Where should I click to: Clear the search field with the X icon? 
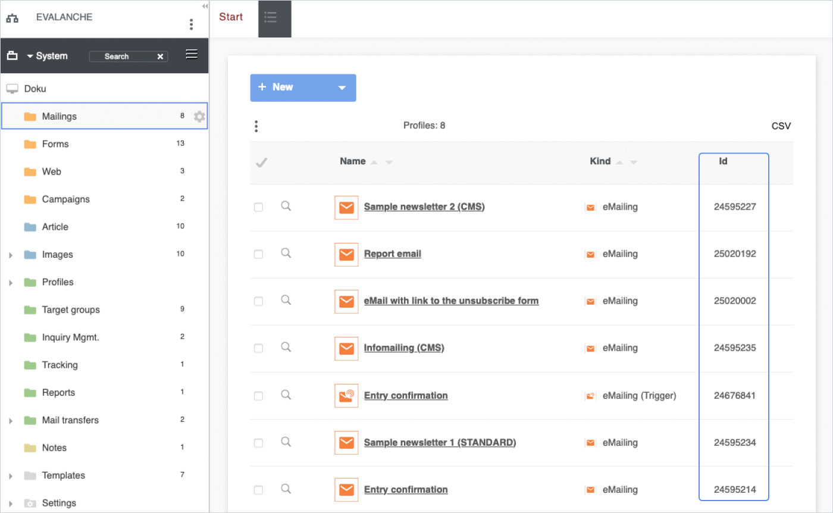(160, 57)
